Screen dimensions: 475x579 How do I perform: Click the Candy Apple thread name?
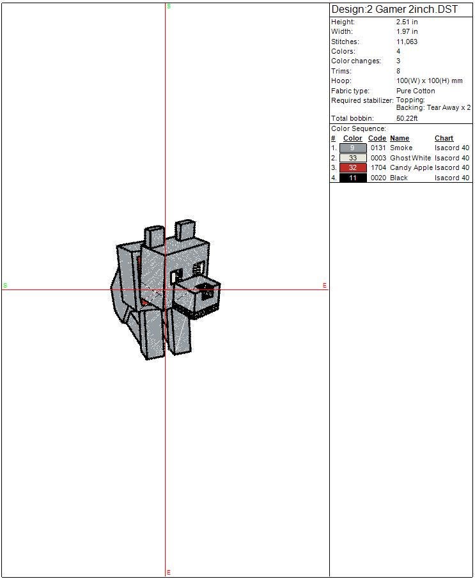[x=411, y=168]
